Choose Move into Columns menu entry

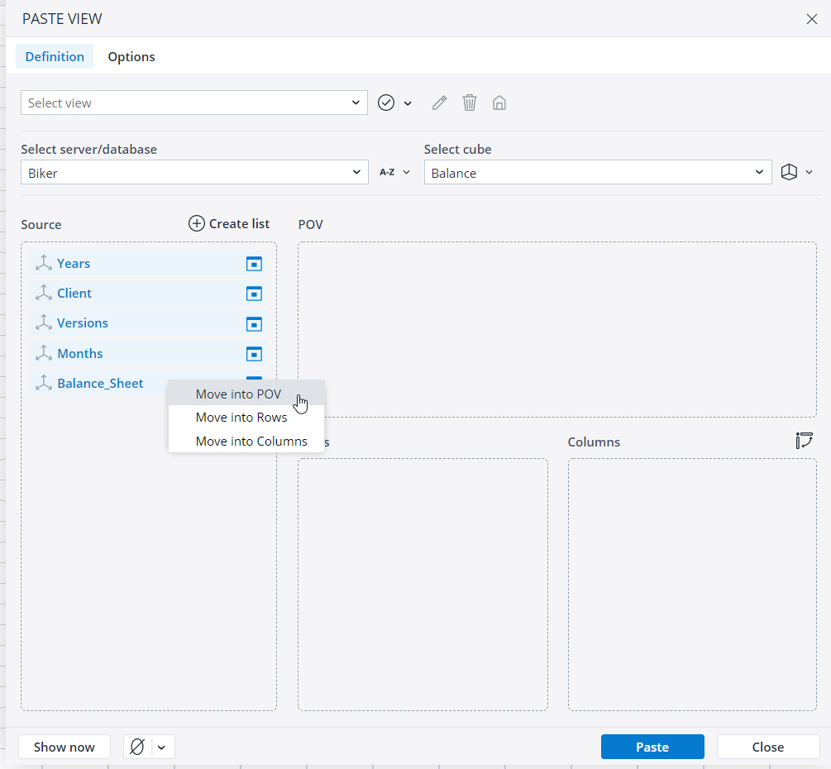coord(251,442)
